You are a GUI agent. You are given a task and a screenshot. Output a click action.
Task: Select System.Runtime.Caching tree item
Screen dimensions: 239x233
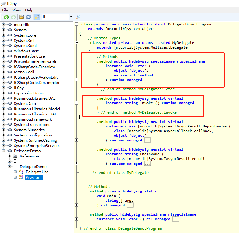(x=36, y=140)
